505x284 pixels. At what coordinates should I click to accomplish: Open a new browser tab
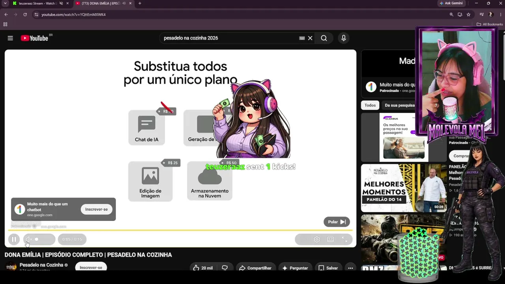[x=140, y=3]
